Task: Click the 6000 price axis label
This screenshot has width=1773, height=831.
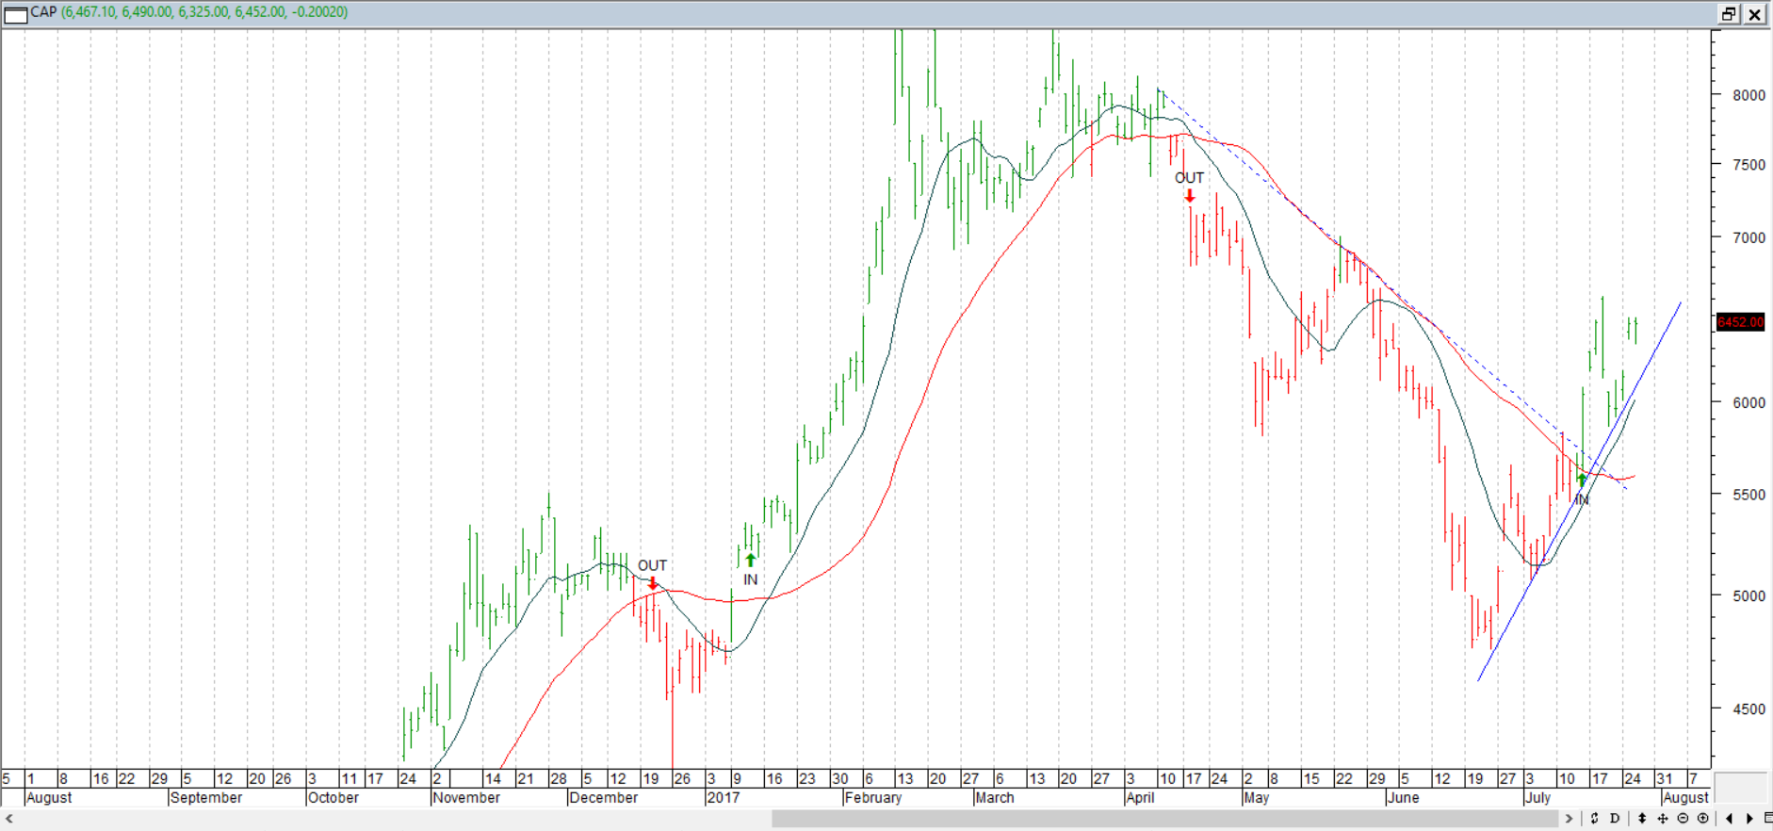Action: (1749, 402)
